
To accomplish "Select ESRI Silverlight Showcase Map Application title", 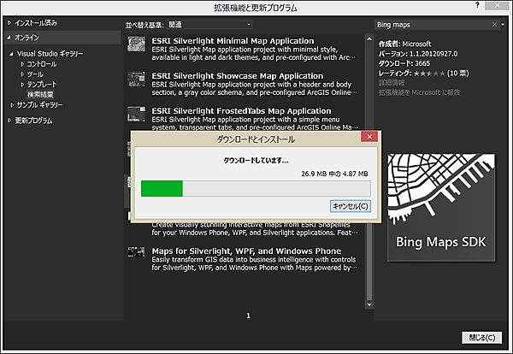I will [x=237, y=76].
